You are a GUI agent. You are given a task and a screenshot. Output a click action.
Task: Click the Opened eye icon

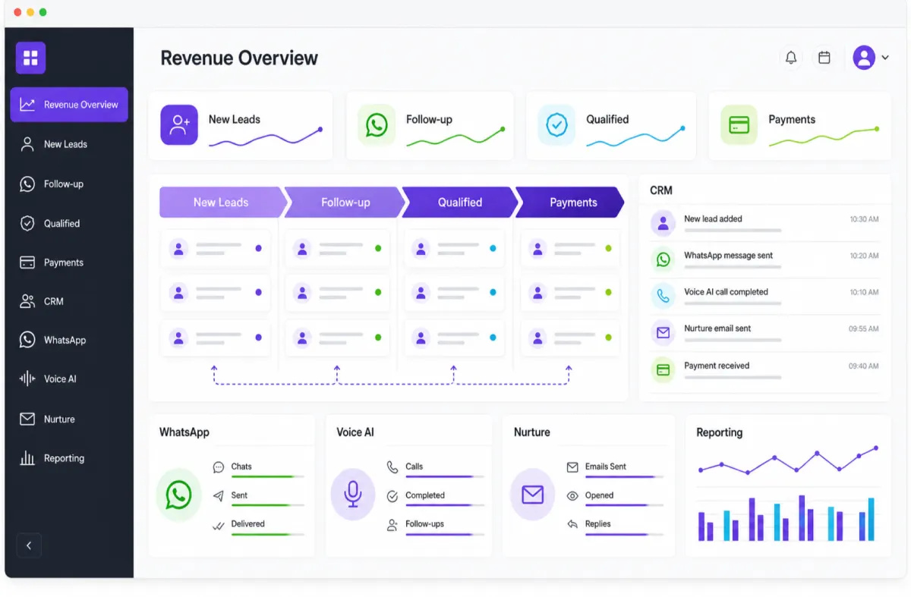(572, 496)
